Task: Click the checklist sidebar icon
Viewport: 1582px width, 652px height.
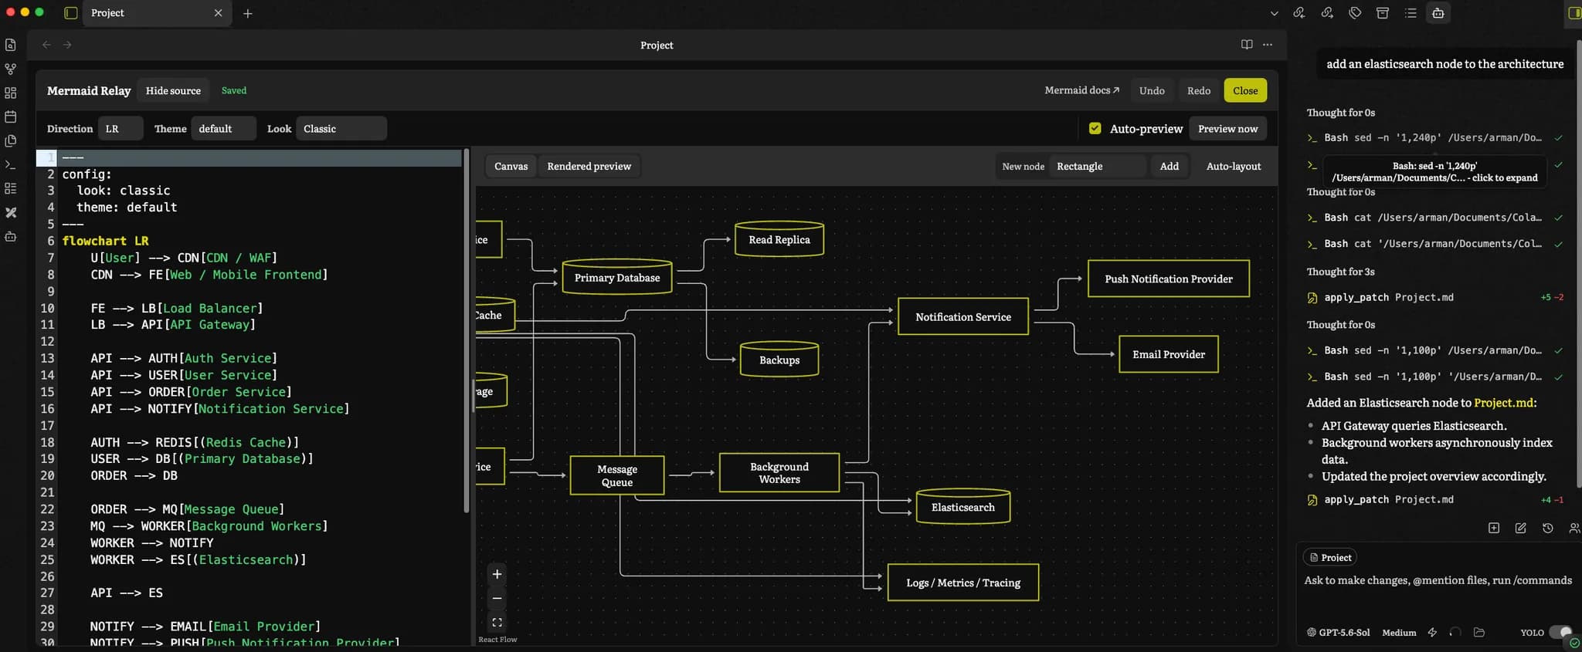Action: [x=11, y=188]
